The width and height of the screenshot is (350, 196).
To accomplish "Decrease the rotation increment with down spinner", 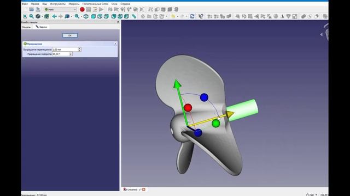I will (71, 55).
